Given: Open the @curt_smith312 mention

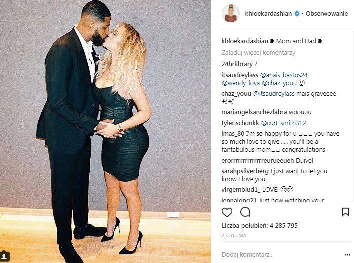Looking at the screenshot, I should click(283, 123).
